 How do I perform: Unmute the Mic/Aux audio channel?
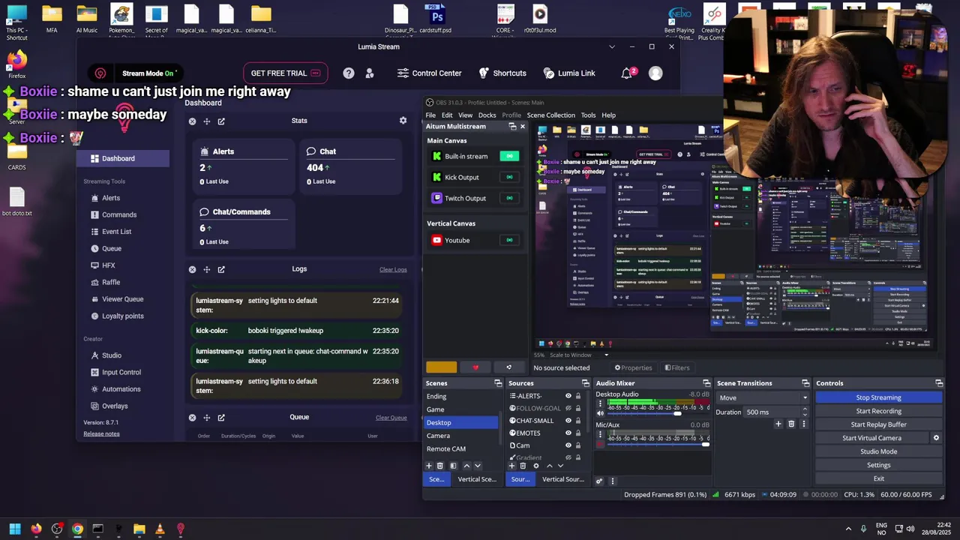pos(600,445)
